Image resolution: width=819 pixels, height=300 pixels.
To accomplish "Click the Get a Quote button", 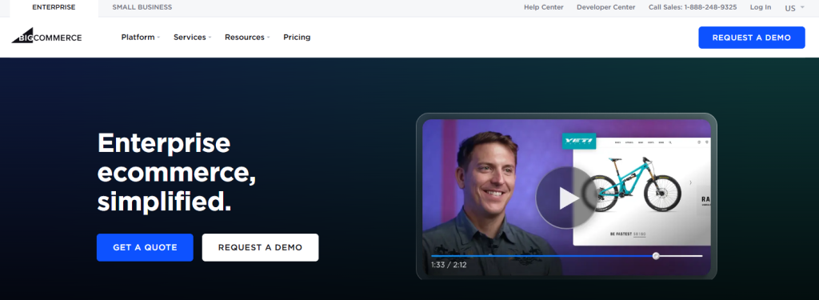I will pos(145,247).
